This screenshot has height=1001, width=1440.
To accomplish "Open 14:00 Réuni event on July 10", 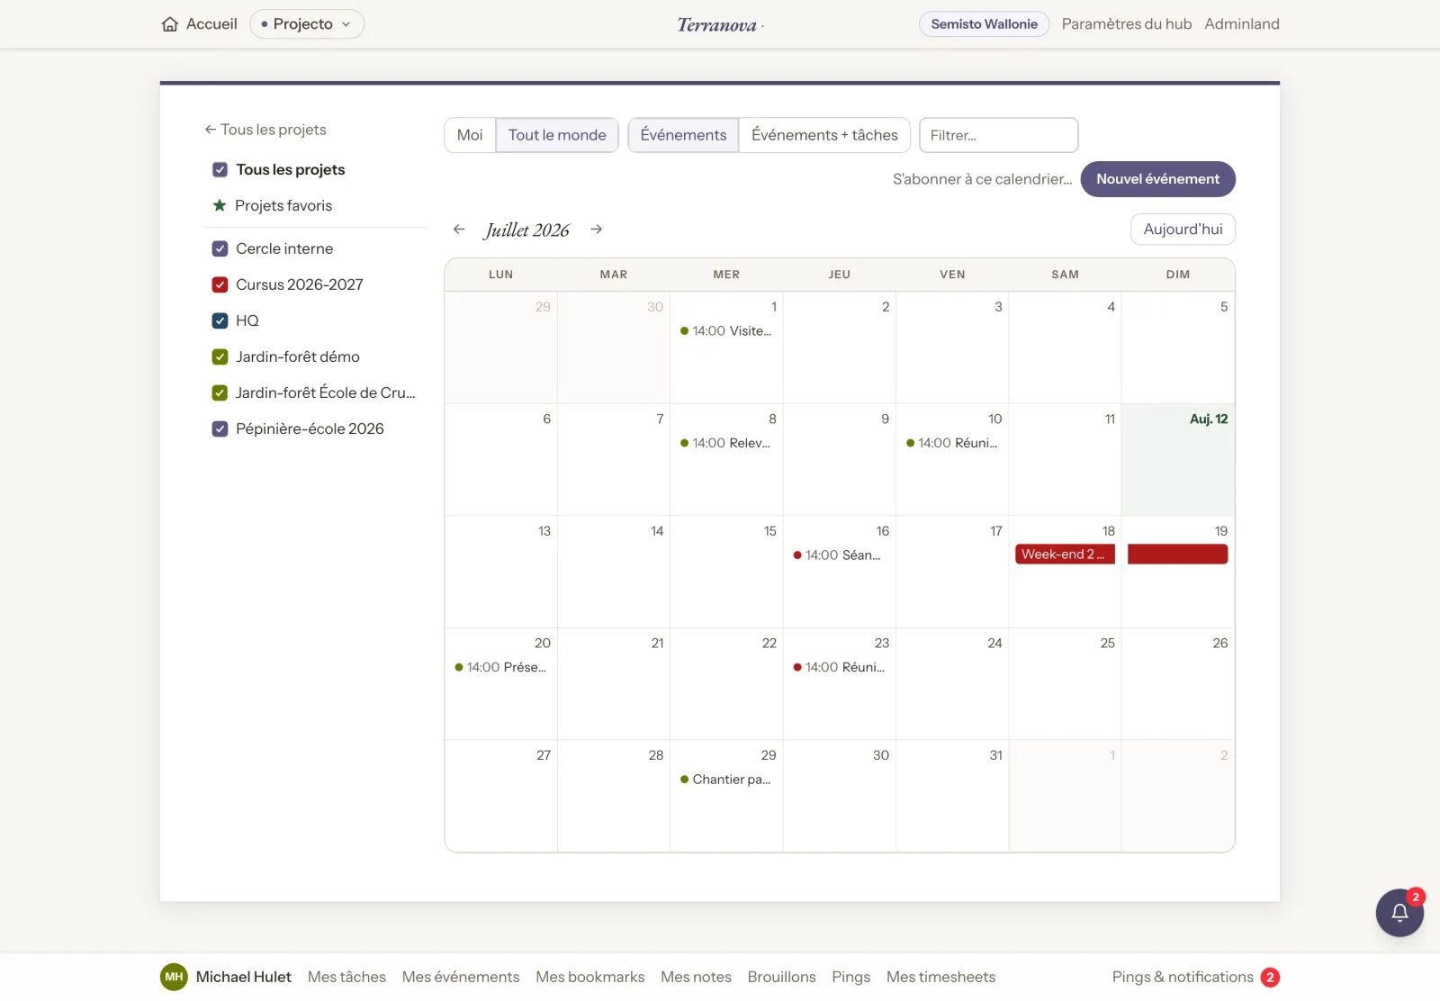I will 952,443.
